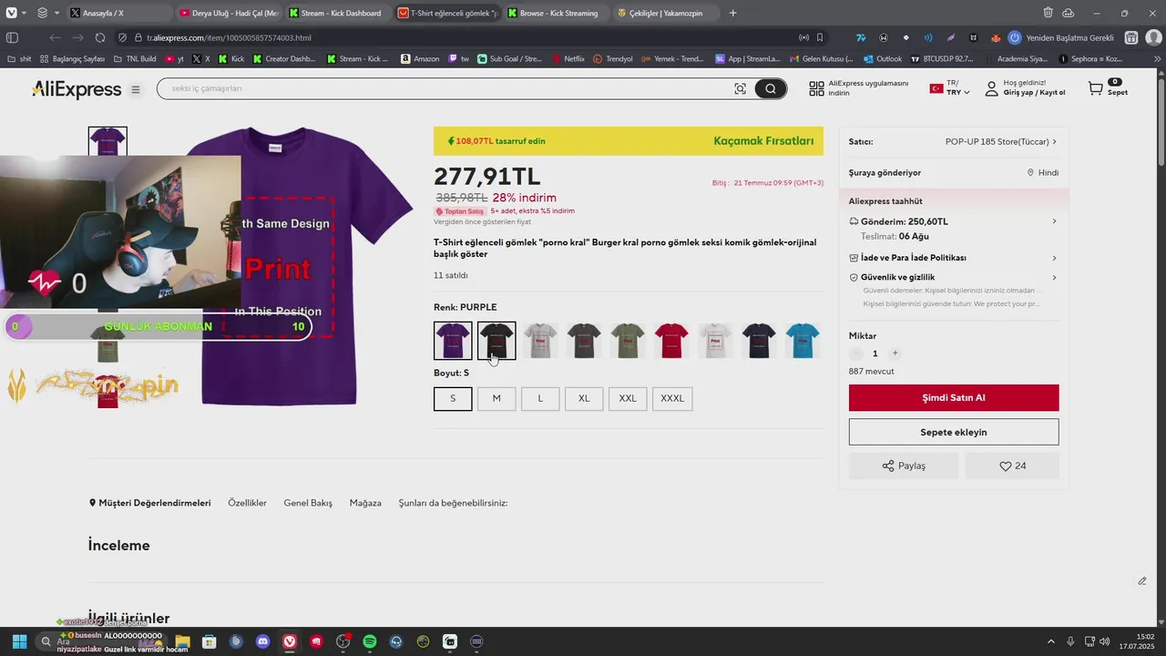Bookmark this page in address bar

click(820, 37)
